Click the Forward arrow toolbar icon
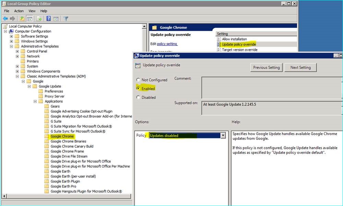This screenshot has height=206, width=343. (12, 19)
